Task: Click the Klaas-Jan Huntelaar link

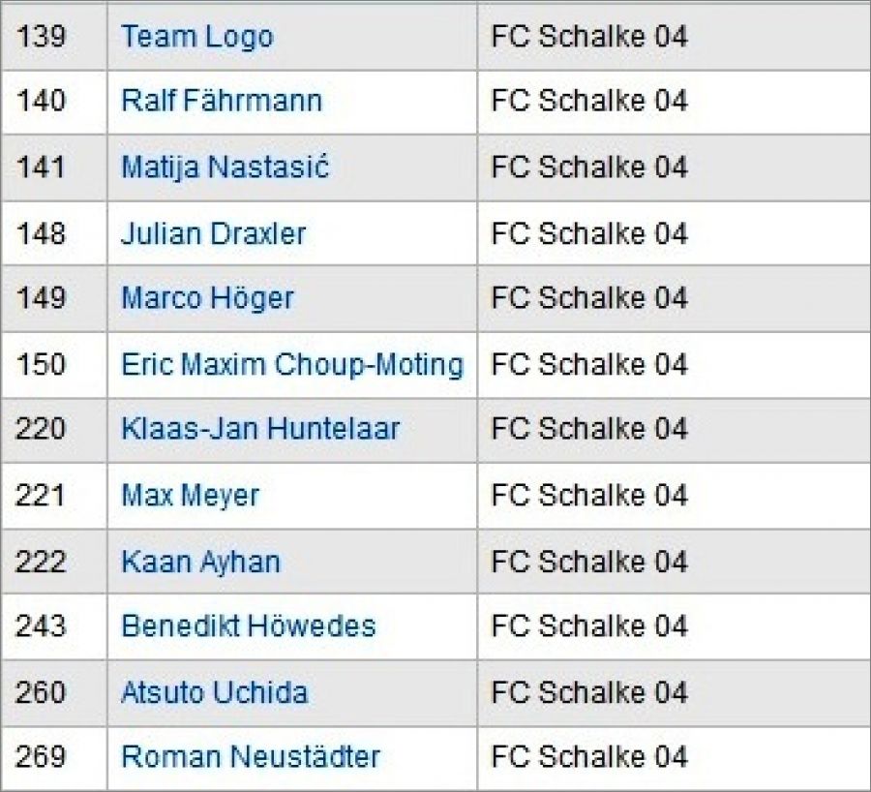Action: pyautogui.click(x=260, y=429)
